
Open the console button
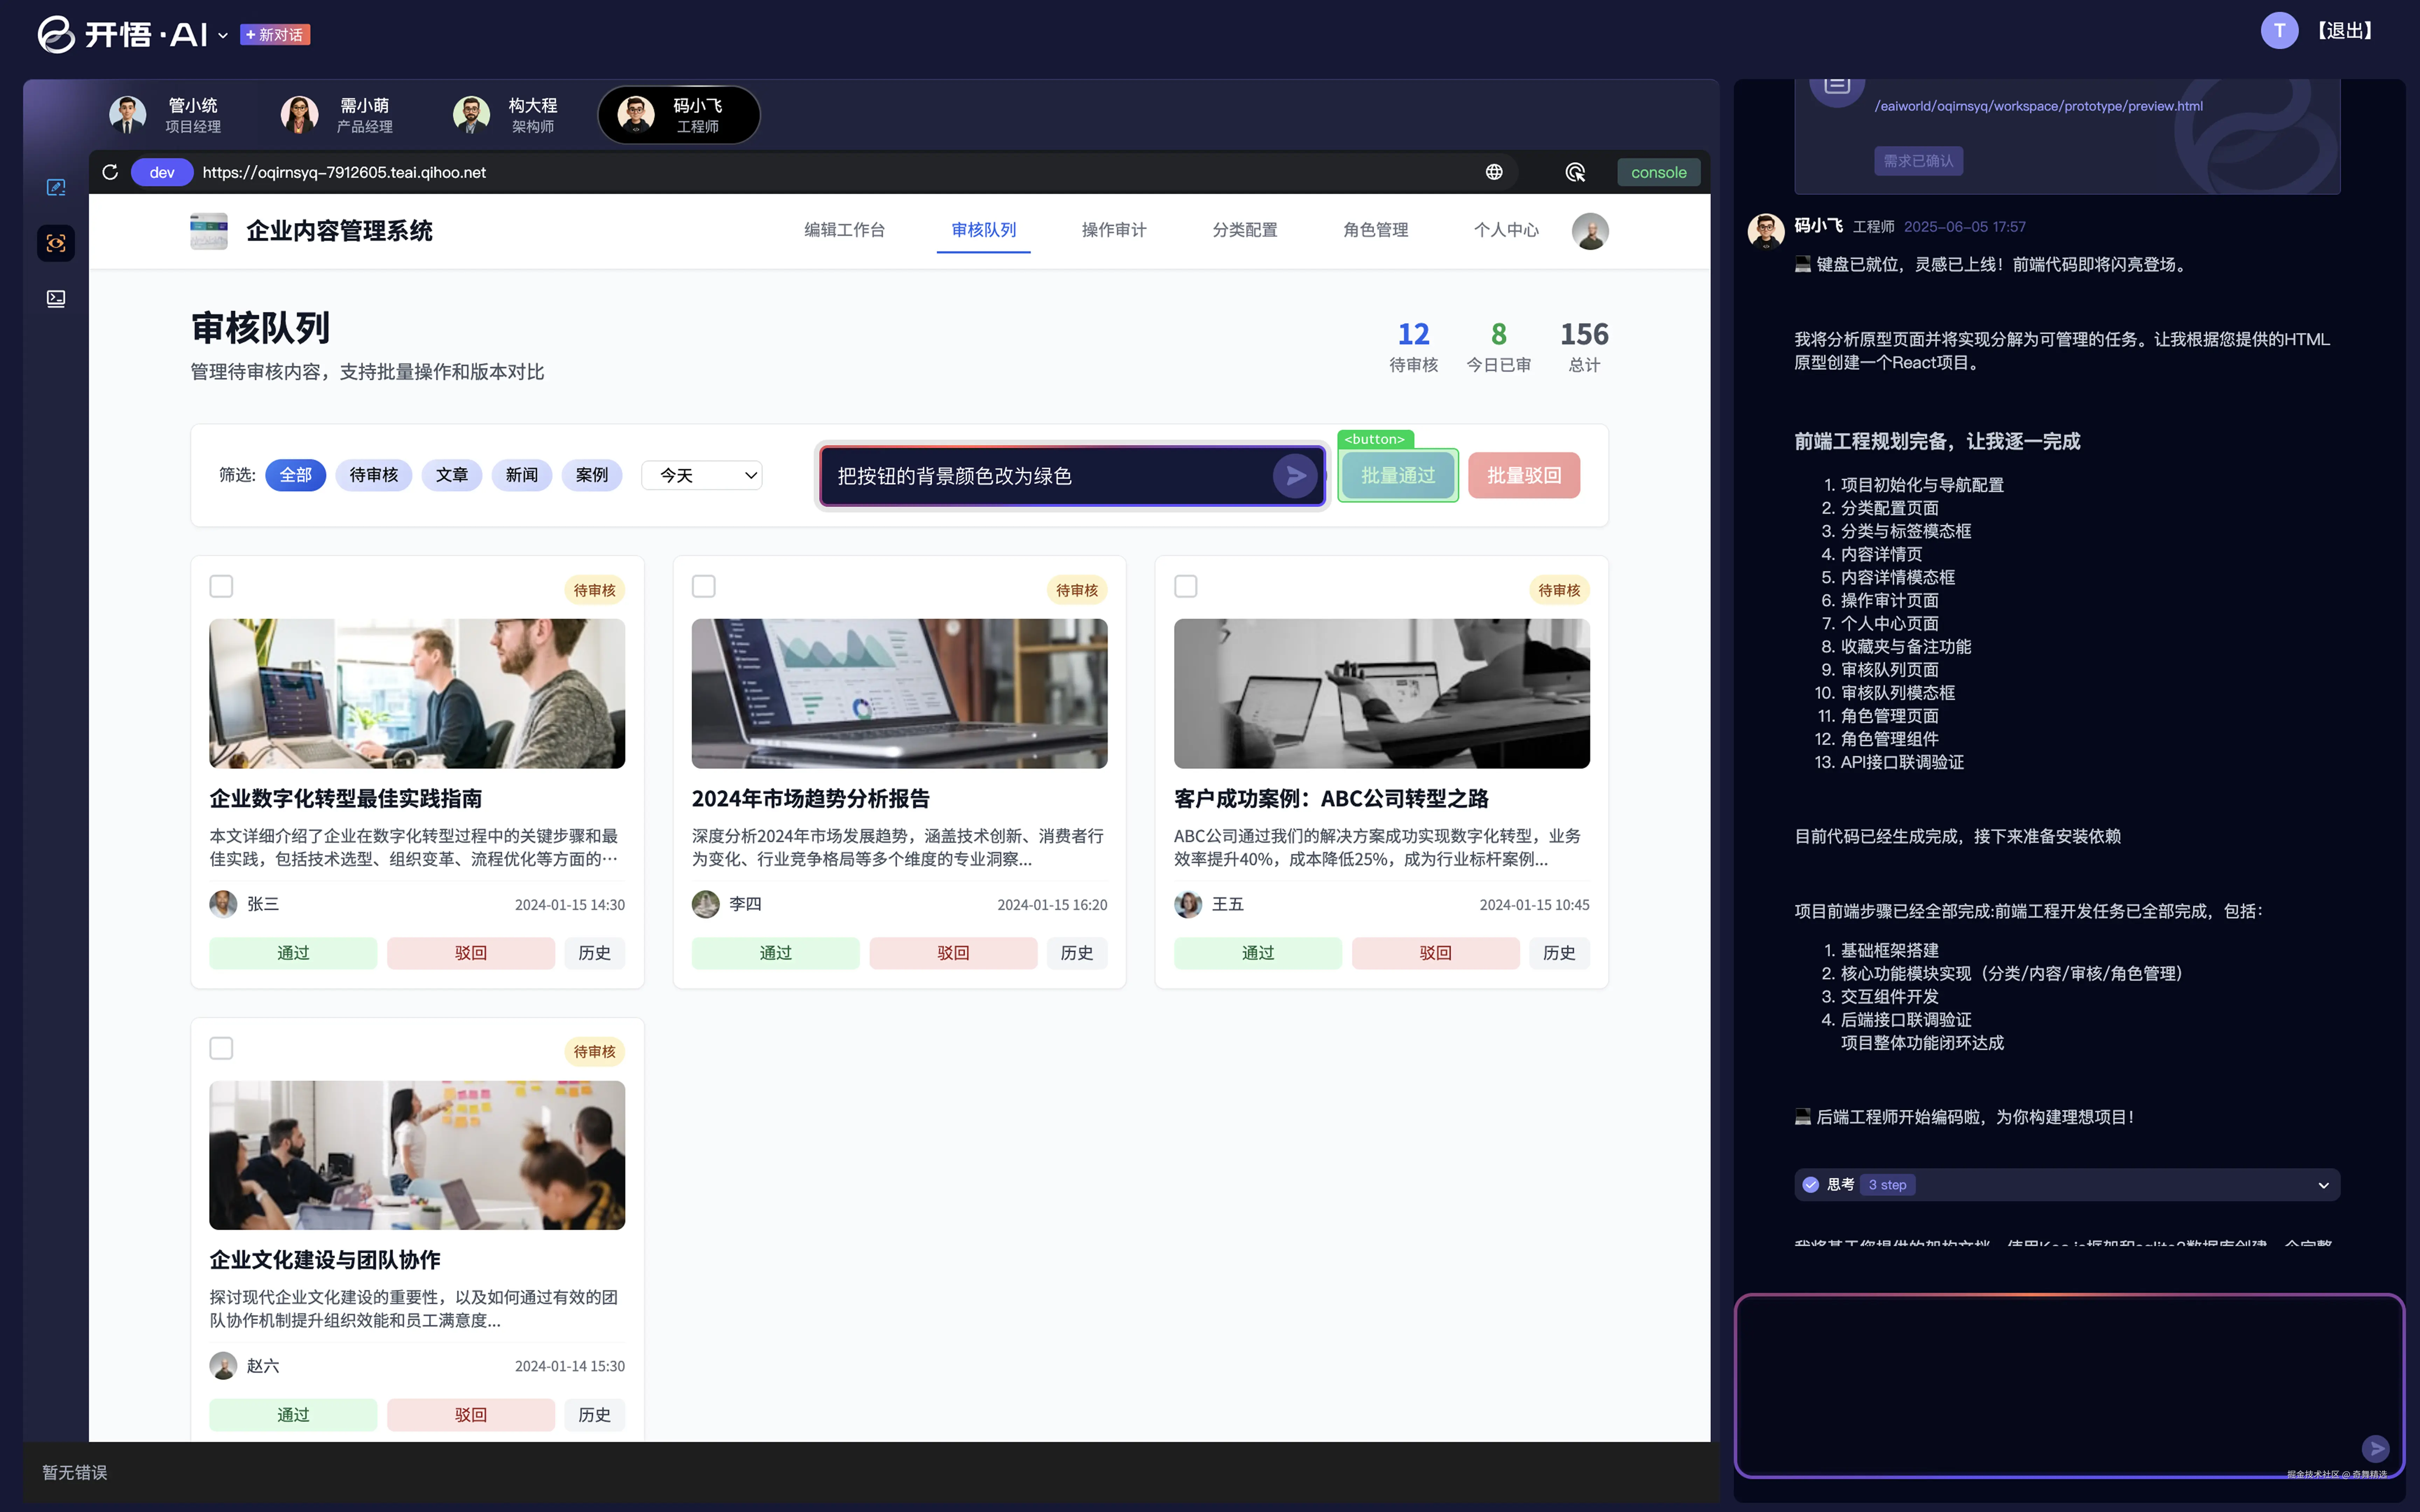[1658, 172]
